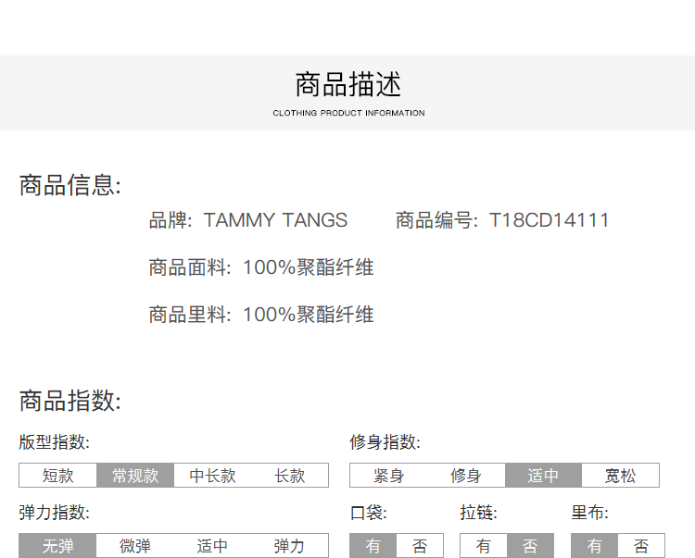695x558 pixels.
Task: Select the 短款 length option
Action: point(57,476)
